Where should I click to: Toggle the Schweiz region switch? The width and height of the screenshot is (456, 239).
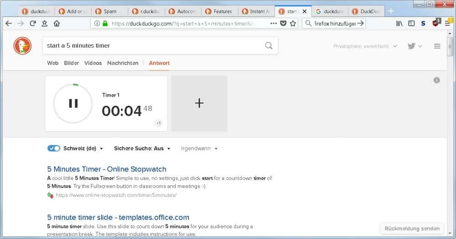pyautogui.click(x=53, y=148)
